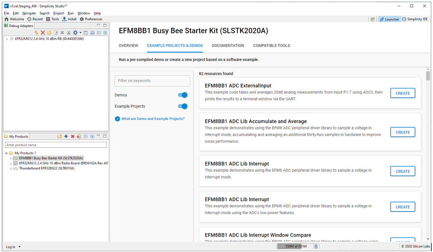Click the 550M of 831M heap status bar

click(x=295, y=246)
